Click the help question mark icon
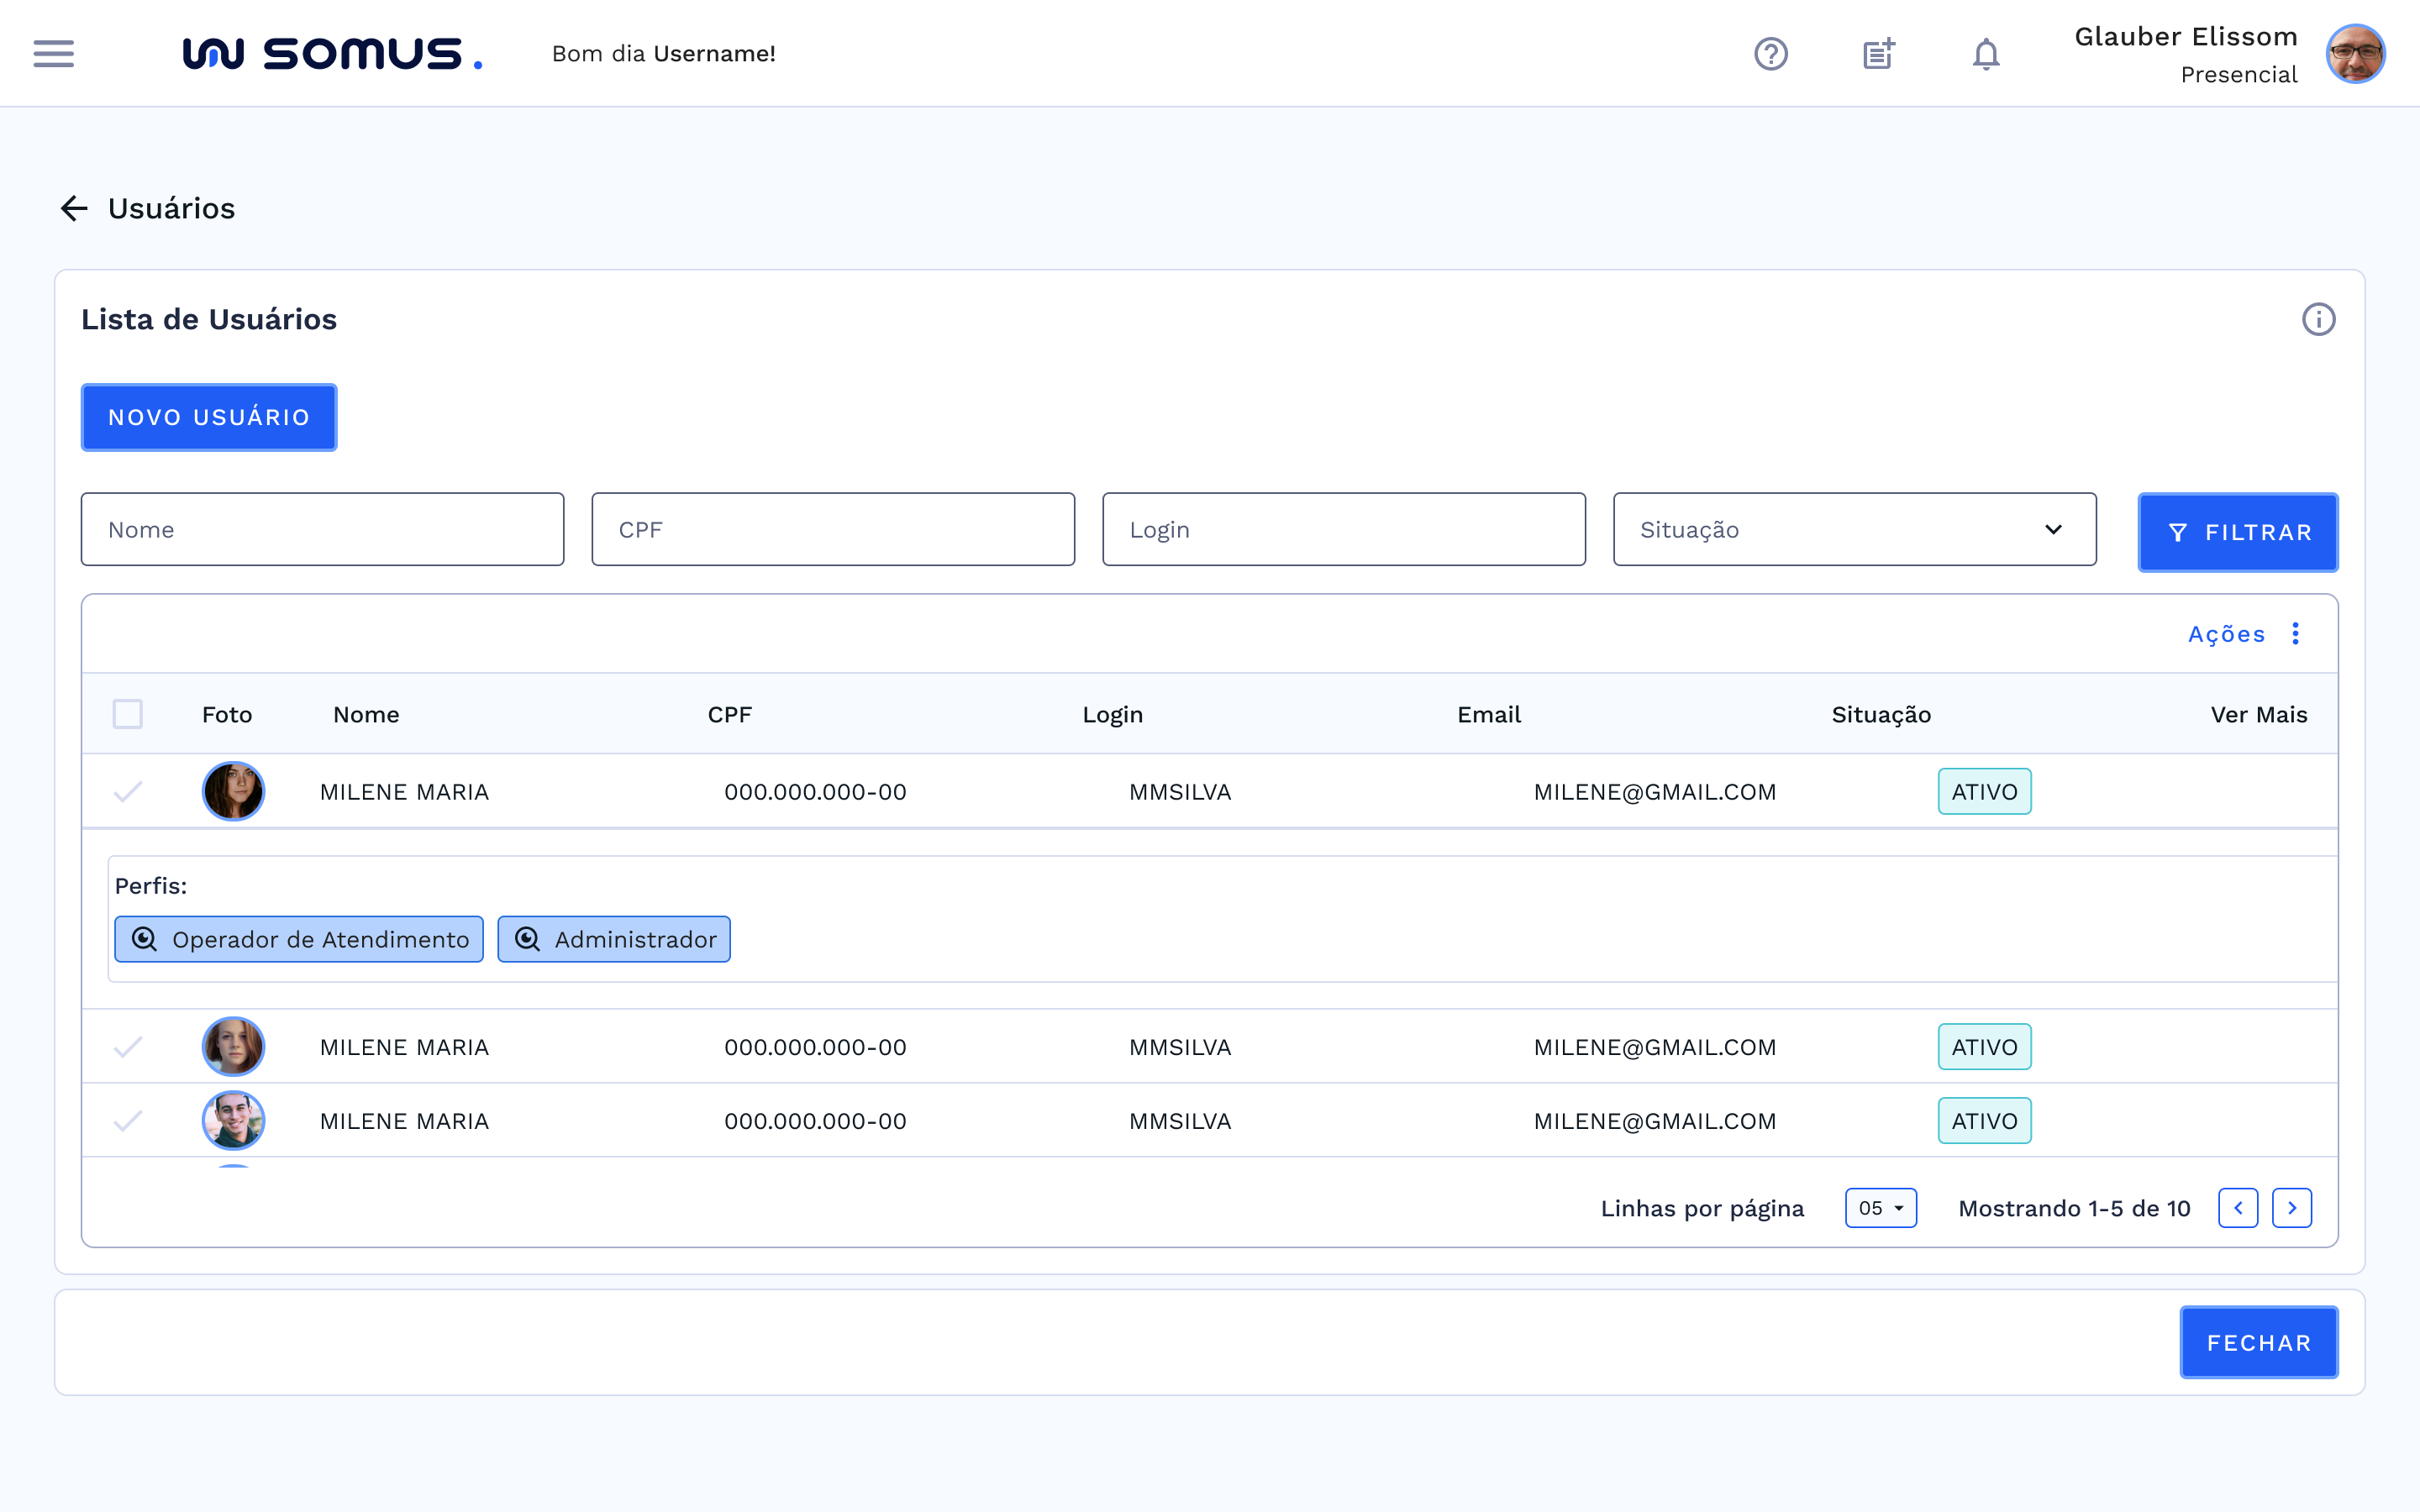2420x1512 pixels. [1770, 54]
